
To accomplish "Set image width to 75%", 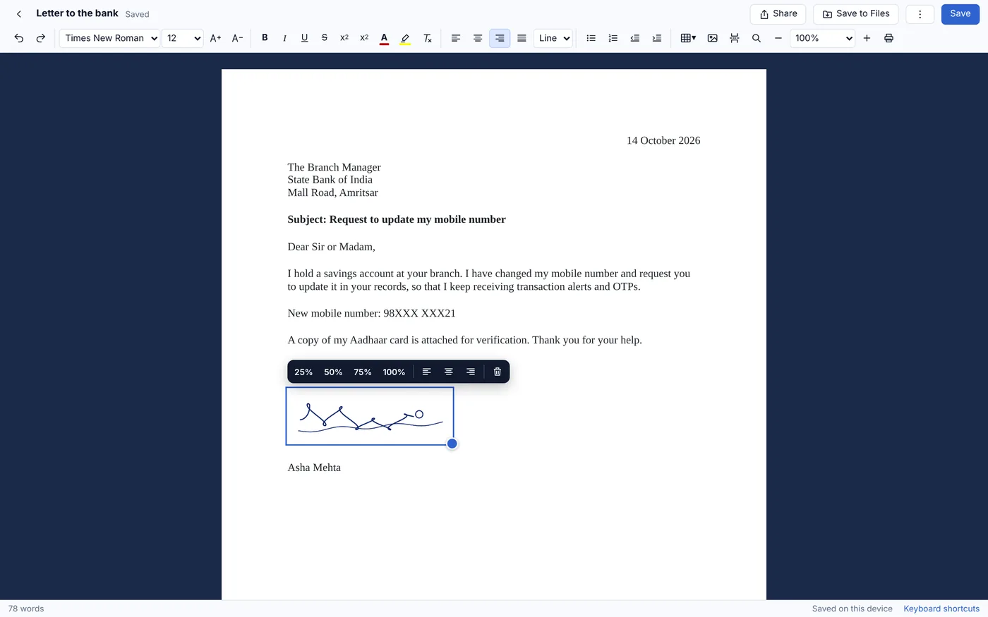I will (x=363, y=372).
